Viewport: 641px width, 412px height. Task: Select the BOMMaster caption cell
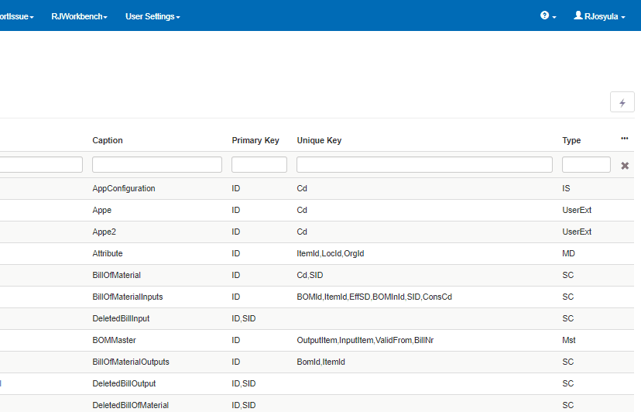(x=114, y=341)
